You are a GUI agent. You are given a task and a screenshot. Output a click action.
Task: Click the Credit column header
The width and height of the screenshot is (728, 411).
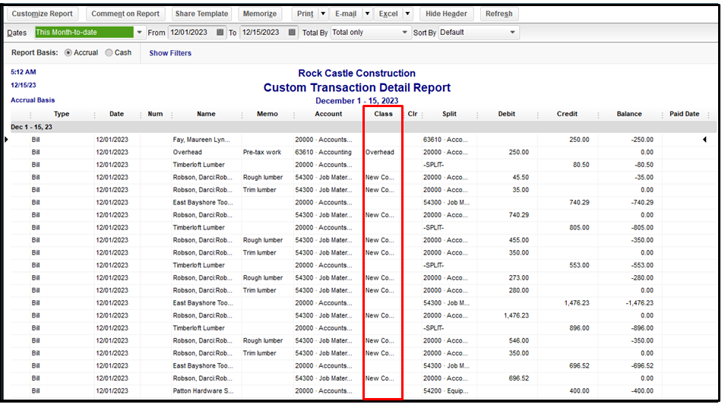tap(567, 114)
